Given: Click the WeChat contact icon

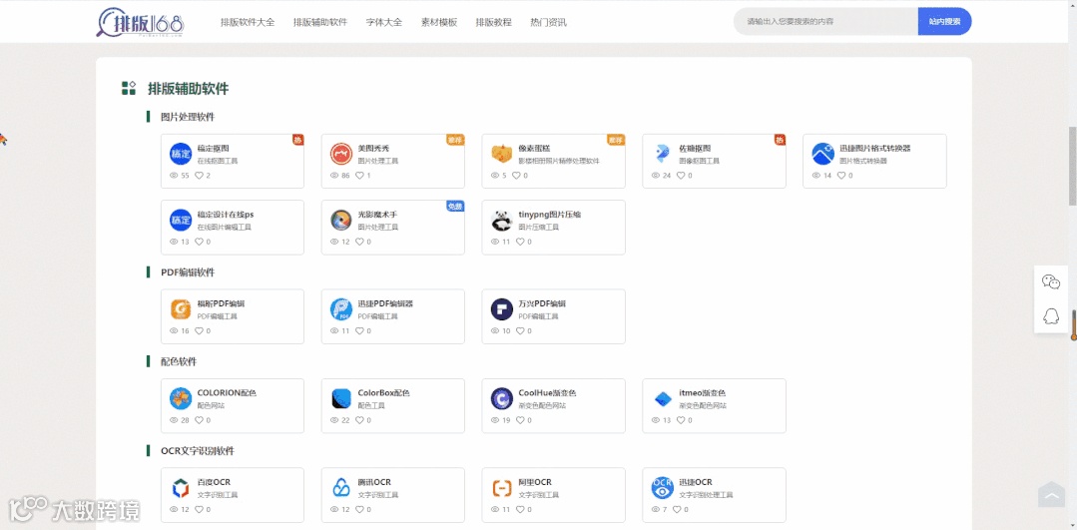Looking at the screenshot, I should click(x=1051, y=281).
